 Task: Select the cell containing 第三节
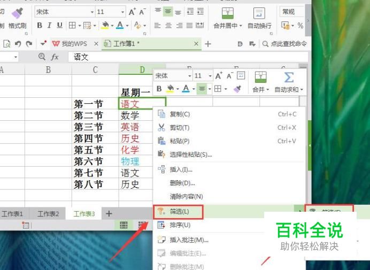click(x=95, y=127)
